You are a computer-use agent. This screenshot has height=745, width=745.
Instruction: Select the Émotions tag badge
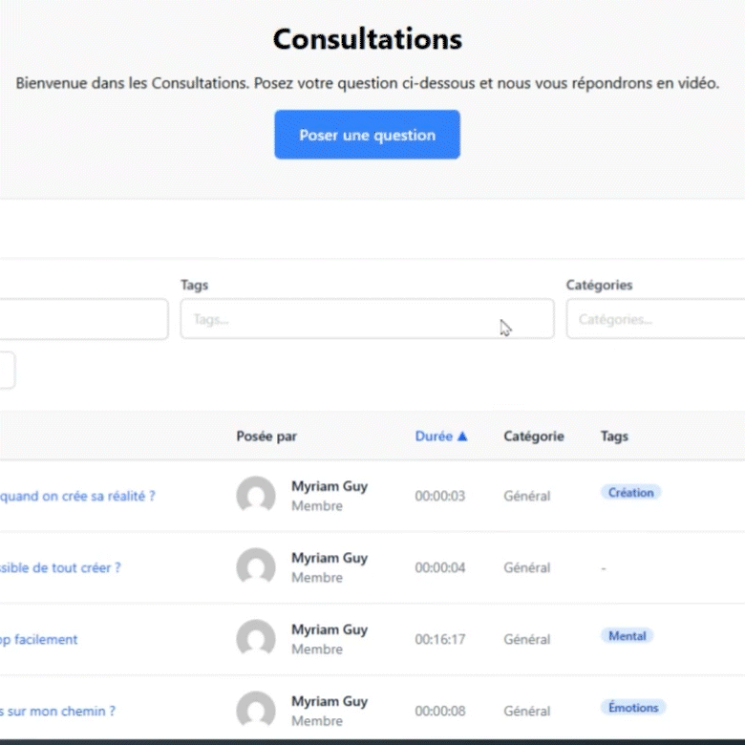coord(633,708)
